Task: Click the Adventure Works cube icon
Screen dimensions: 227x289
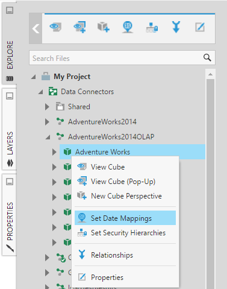Action: 67,151
